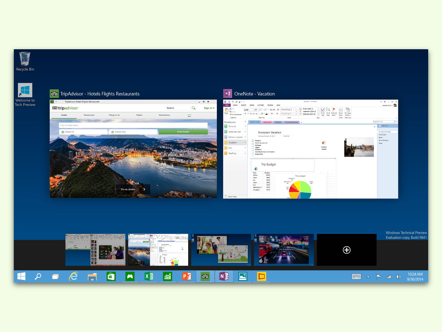Check the Backpack to-do box
The height and width of the screenshot is (332, 442).
coord(253,150)
